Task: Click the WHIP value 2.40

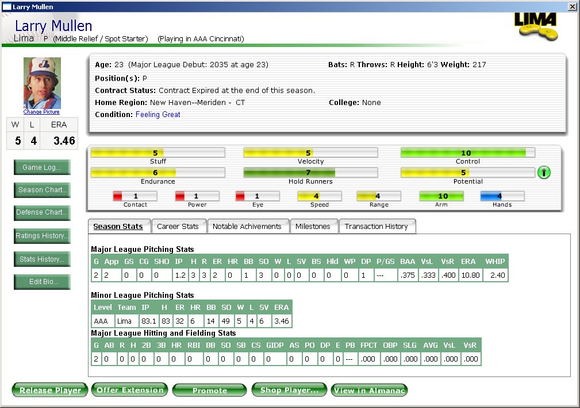Action: pos(496,275)
